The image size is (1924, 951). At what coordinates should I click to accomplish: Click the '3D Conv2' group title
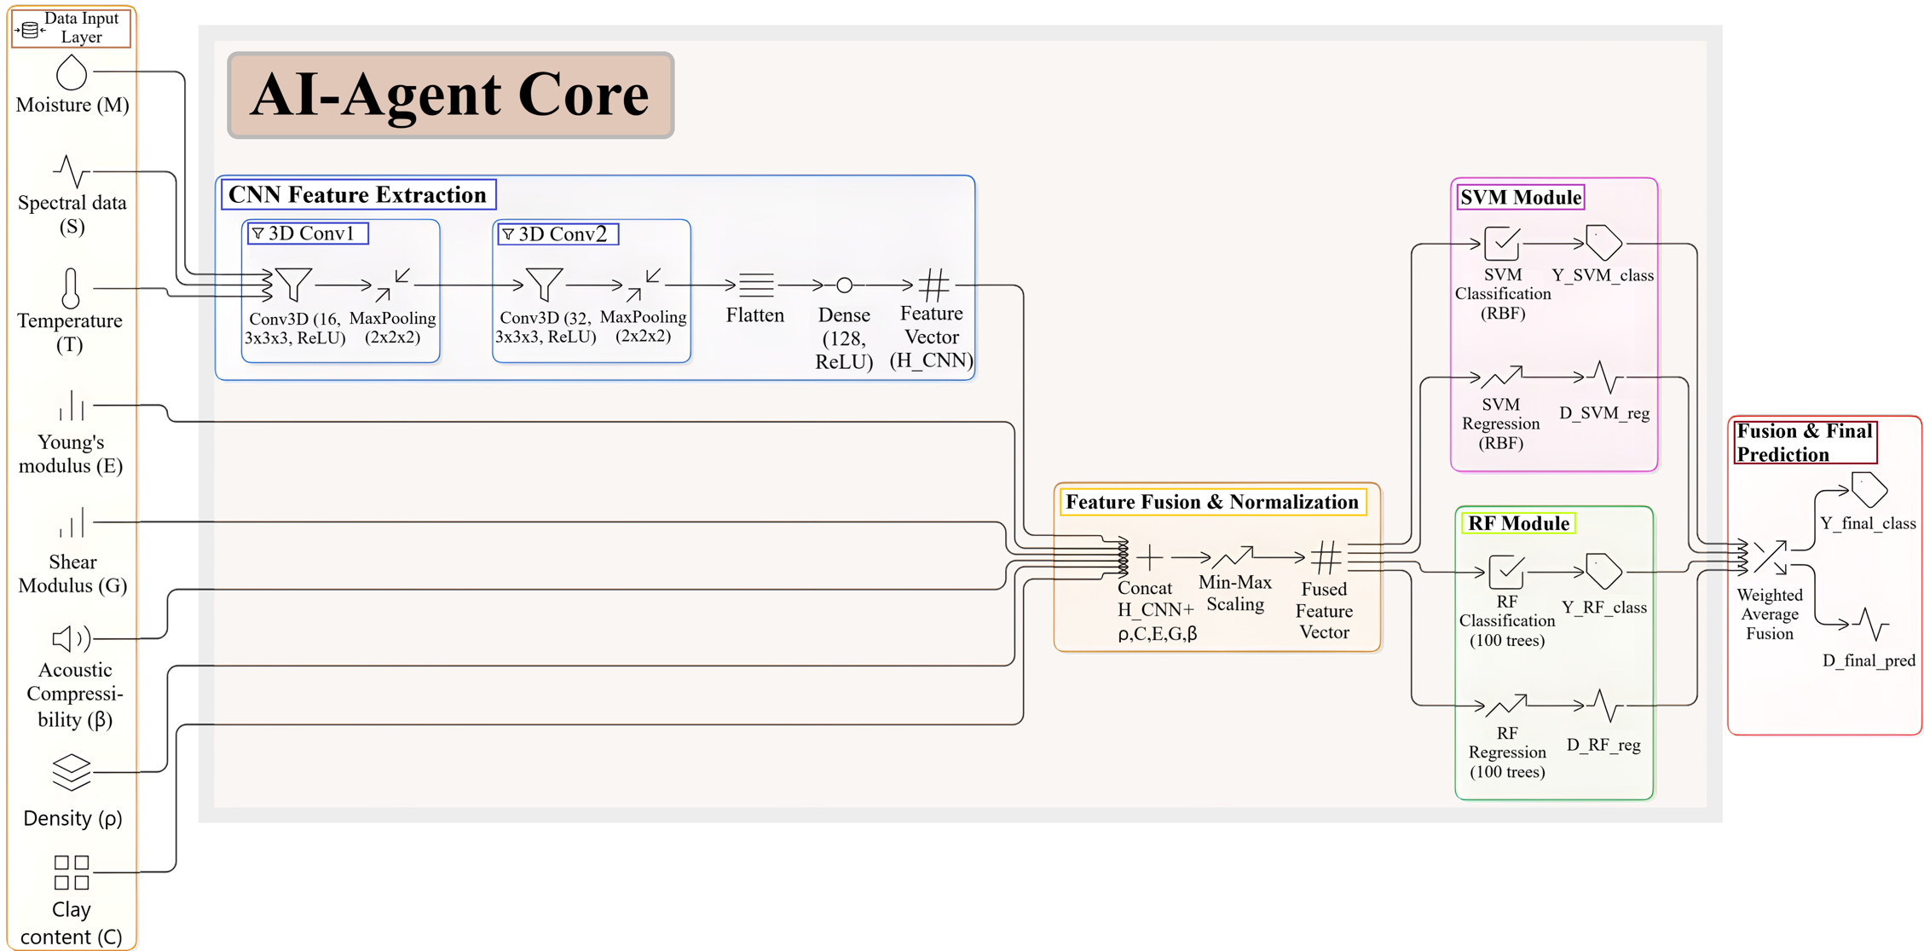pyautogui.click(x=558, y=234)
